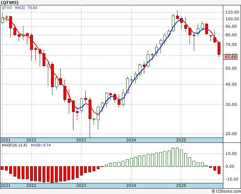Click the MACD:-5.74 value label

(x=41, y=145)
